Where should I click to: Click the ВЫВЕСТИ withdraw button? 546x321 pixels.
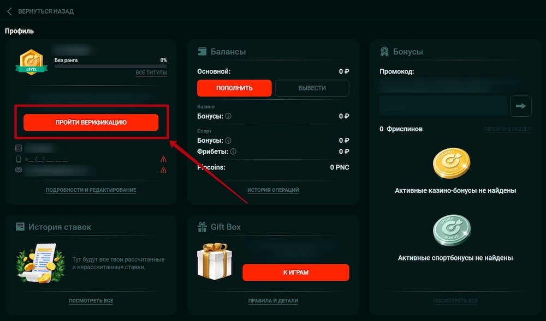click(x=312, y=88)
